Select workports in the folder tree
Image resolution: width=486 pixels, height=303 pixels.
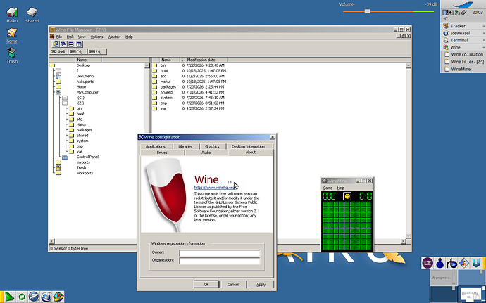[x=85, y=173]
